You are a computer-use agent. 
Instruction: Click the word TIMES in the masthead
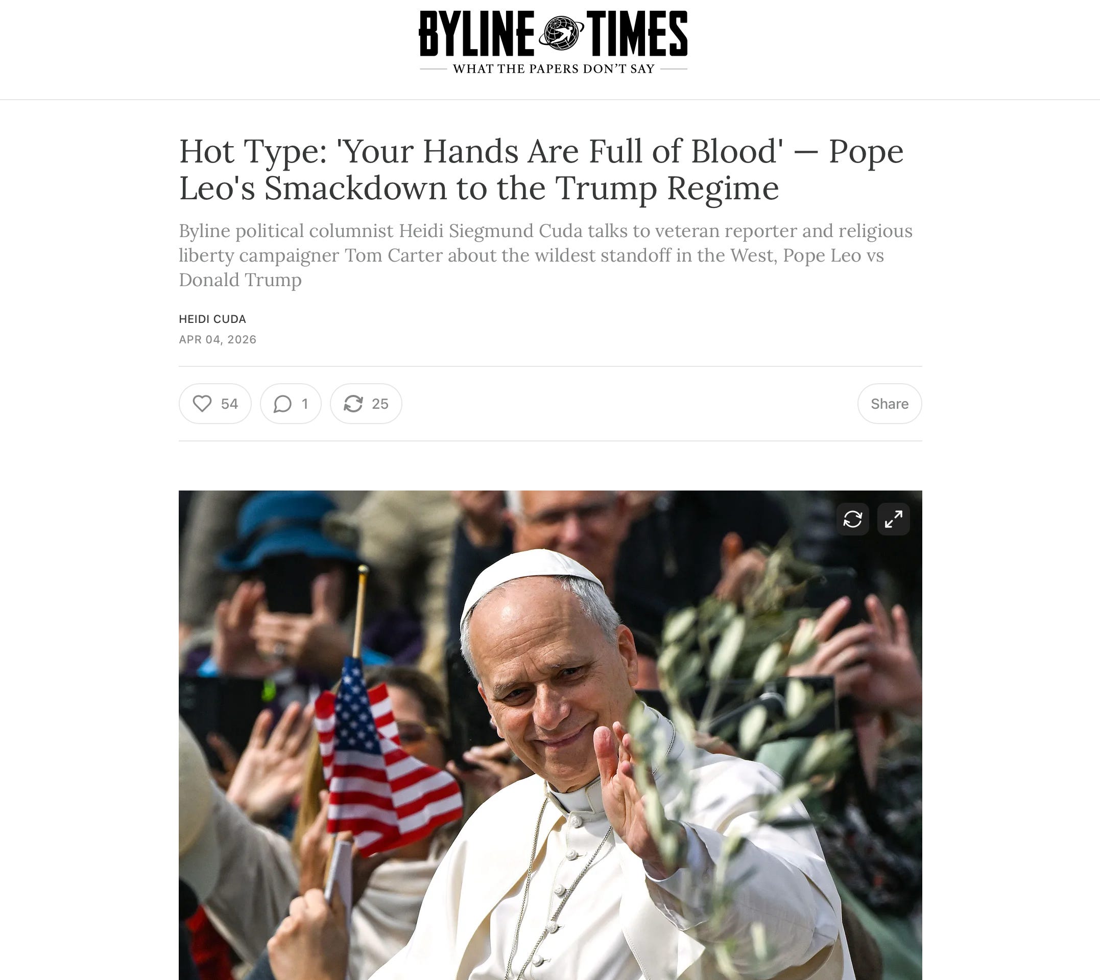click(637, 33)
